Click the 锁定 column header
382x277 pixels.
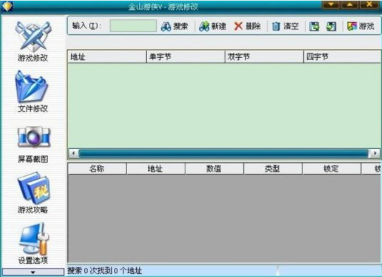click(x=331, y=169)
